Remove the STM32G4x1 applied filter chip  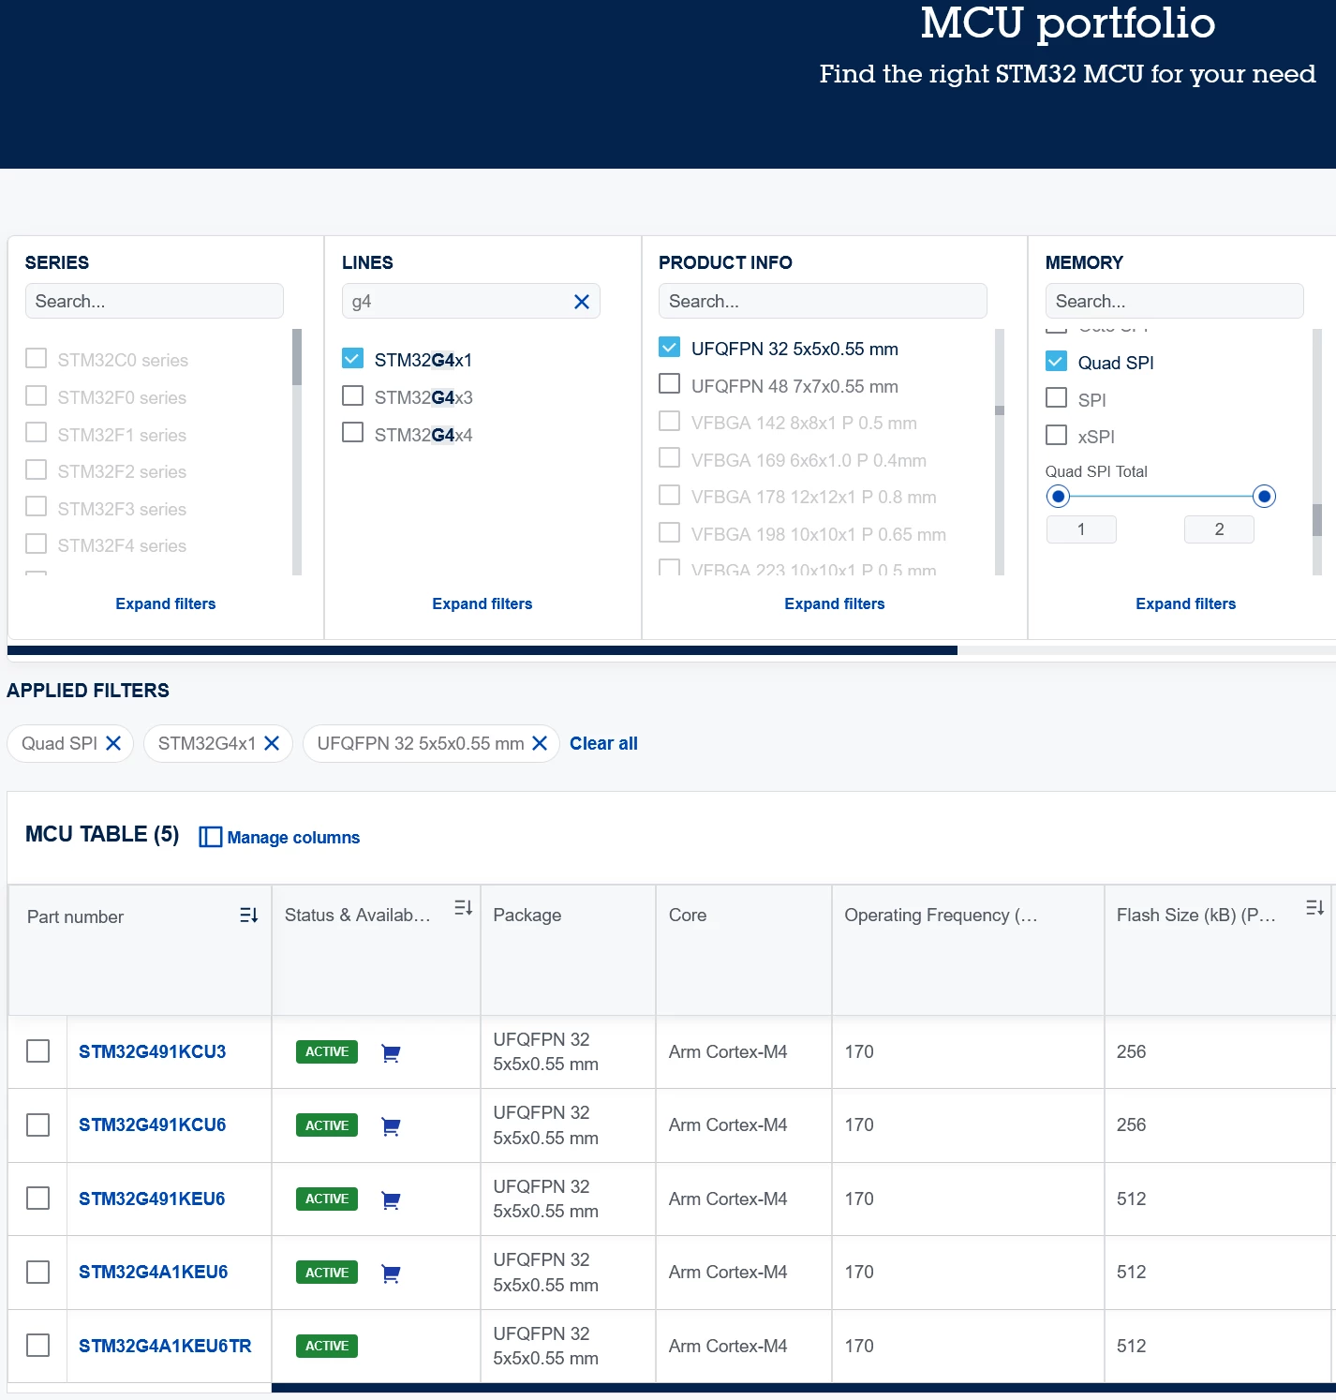point(272,743)
